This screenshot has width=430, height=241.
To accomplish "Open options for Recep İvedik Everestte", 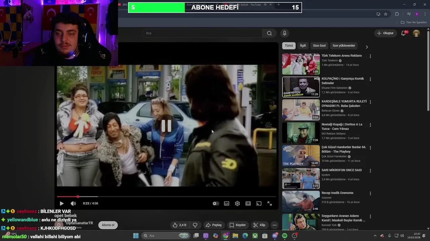I will point(370,193).
